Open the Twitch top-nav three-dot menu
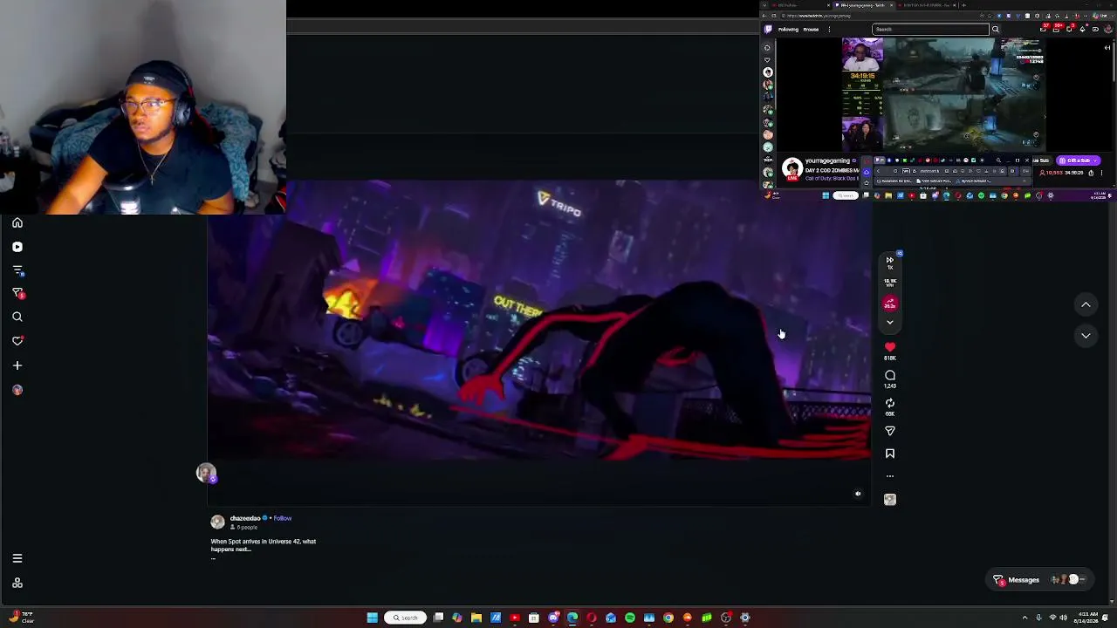1117x628 pixels. pyautogui.click(x=829, y=29)
